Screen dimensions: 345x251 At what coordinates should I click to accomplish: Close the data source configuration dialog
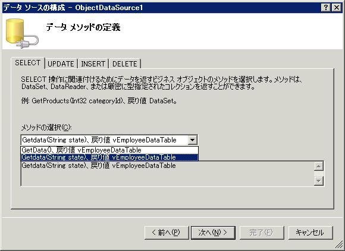click(337, 8)
